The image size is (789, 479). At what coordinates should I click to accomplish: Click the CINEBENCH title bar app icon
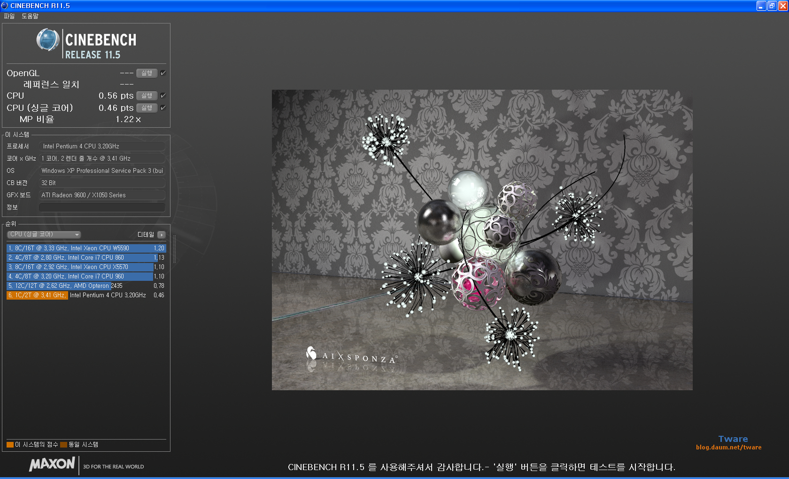pos(5,6)
